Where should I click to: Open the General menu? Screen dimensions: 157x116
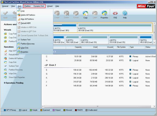5,6
